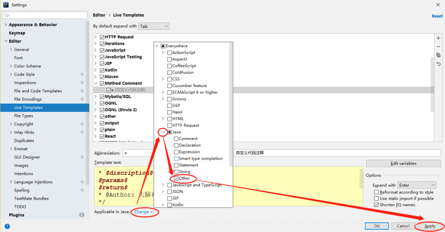This screenshot has height=232, width=445.
Task: Open the Expand with Enter dropdown
Action: click(x=417, y=185)
